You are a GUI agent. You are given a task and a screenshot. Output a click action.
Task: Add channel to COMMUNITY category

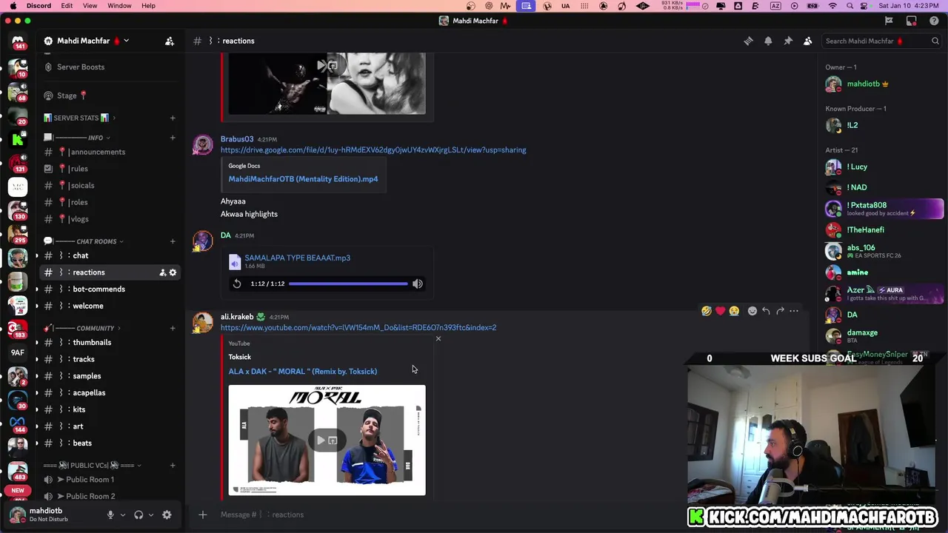tap(173, 328)
